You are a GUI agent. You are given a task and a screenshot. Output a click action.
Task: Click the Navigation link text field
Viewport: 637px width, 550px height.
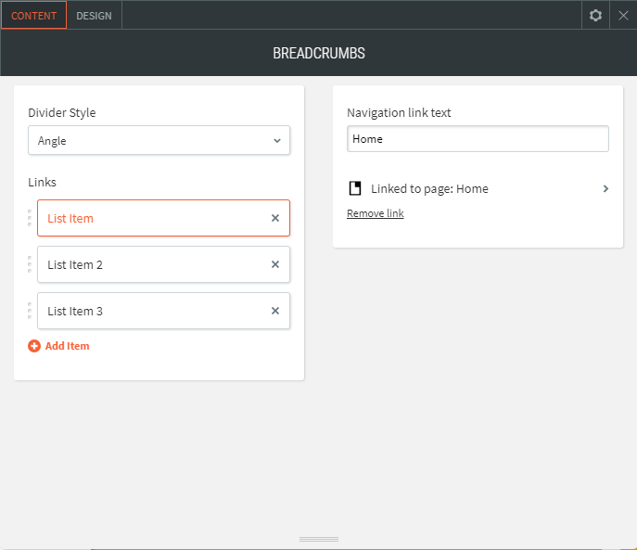478,139
